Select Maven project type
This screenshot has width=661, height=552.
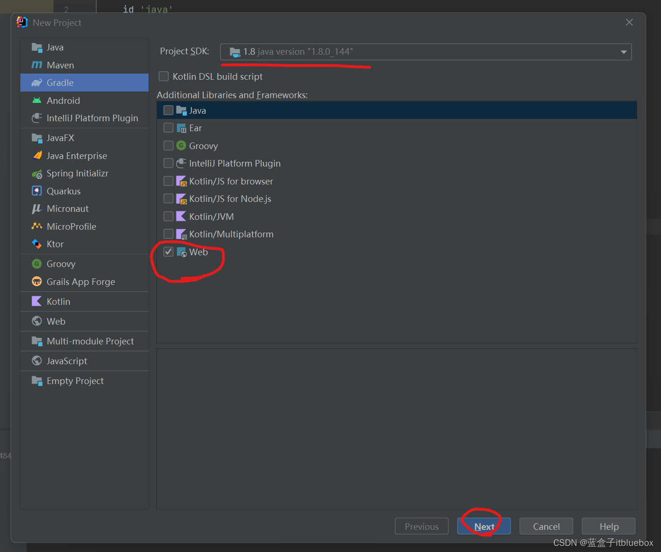84,65
